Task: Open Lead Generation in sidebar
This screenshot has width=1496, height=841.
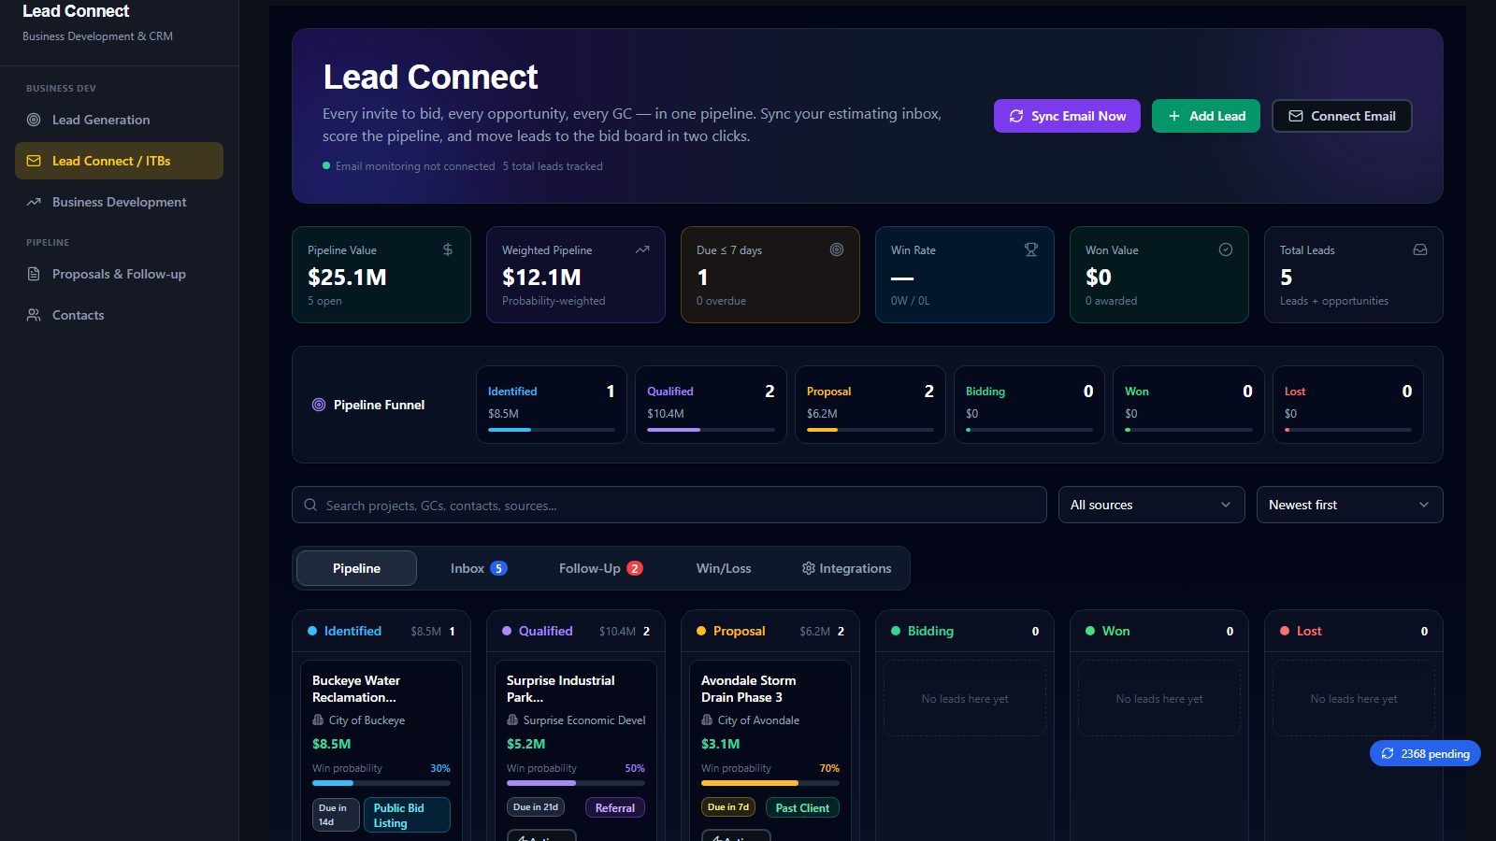Action: 119,120
